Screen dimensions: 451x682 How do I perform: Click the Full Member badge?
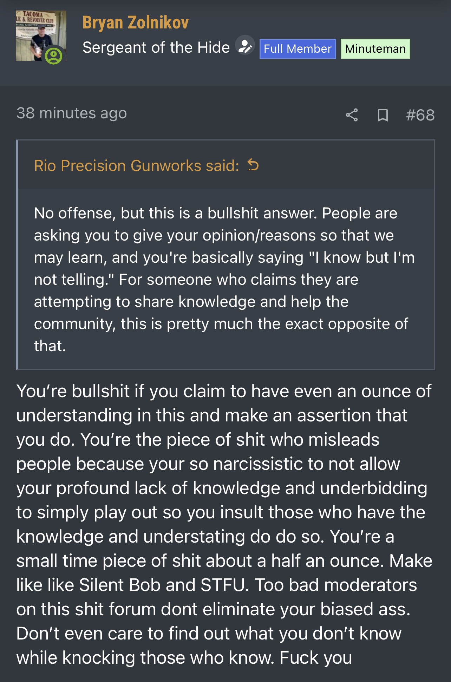tap(298, 49)
